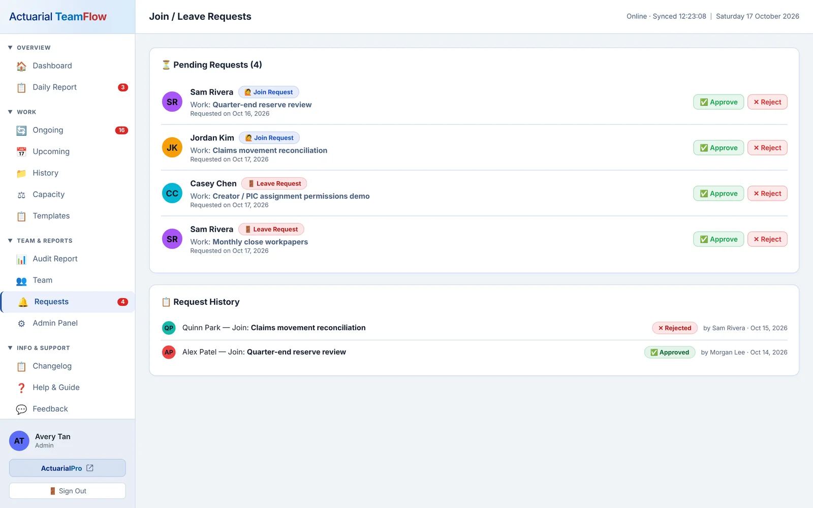Click Casey Chen's CC avatar
The width and height of the screenshot is (813, 508).
[172, 194]
